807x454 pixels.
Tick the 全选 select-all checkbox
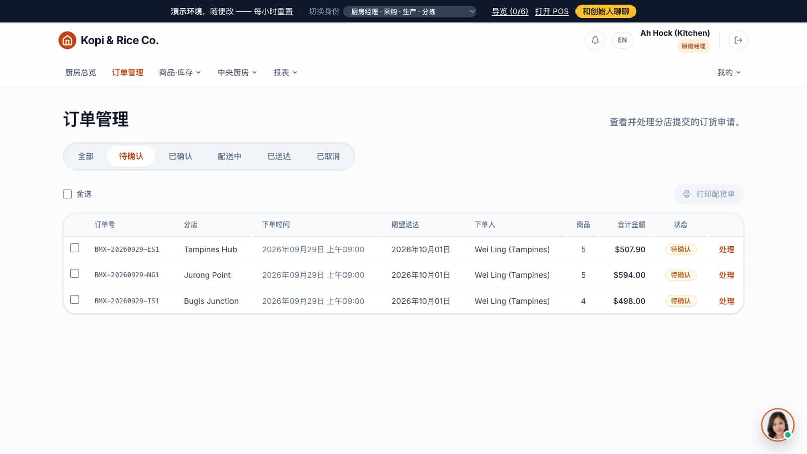click(x=67, y=194)
